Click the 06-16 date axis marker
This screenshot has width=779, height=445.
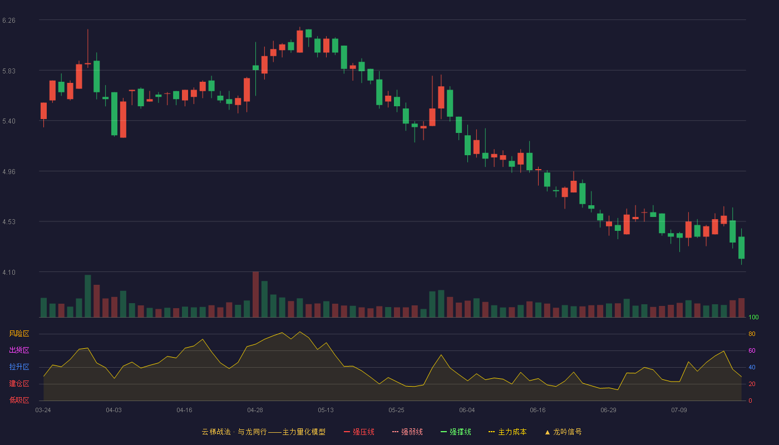coord(538,410)
